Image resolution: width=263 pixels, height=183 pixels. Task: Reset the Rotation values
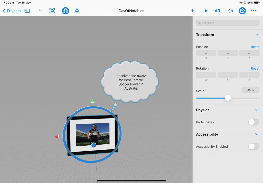[x=255, y=68]
